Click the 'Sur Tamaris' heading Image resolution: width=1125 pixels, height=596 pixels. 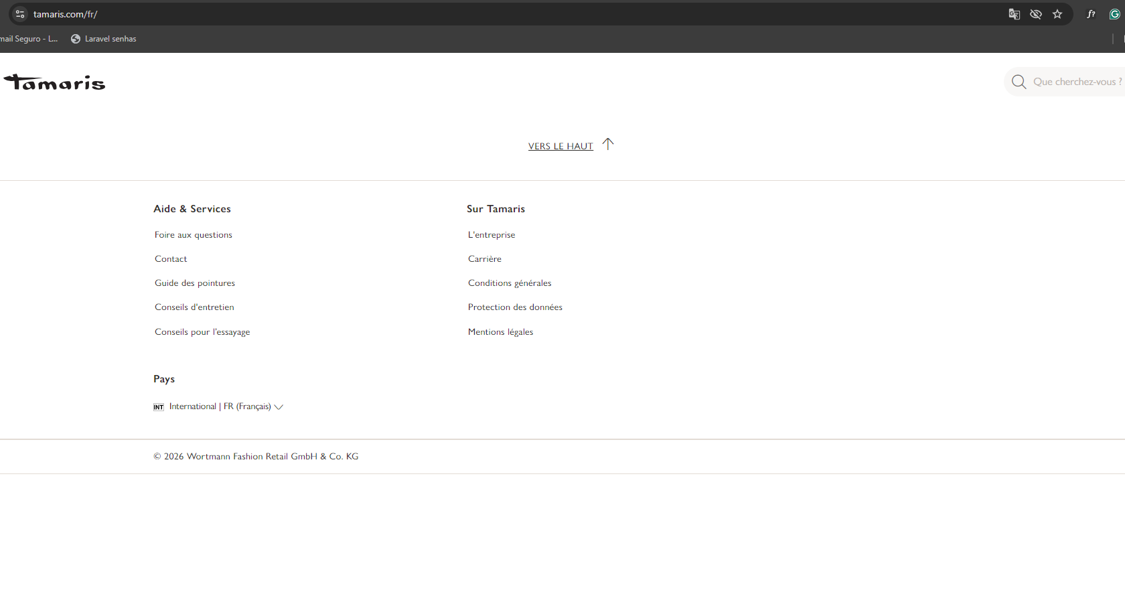tap(496, 209)
